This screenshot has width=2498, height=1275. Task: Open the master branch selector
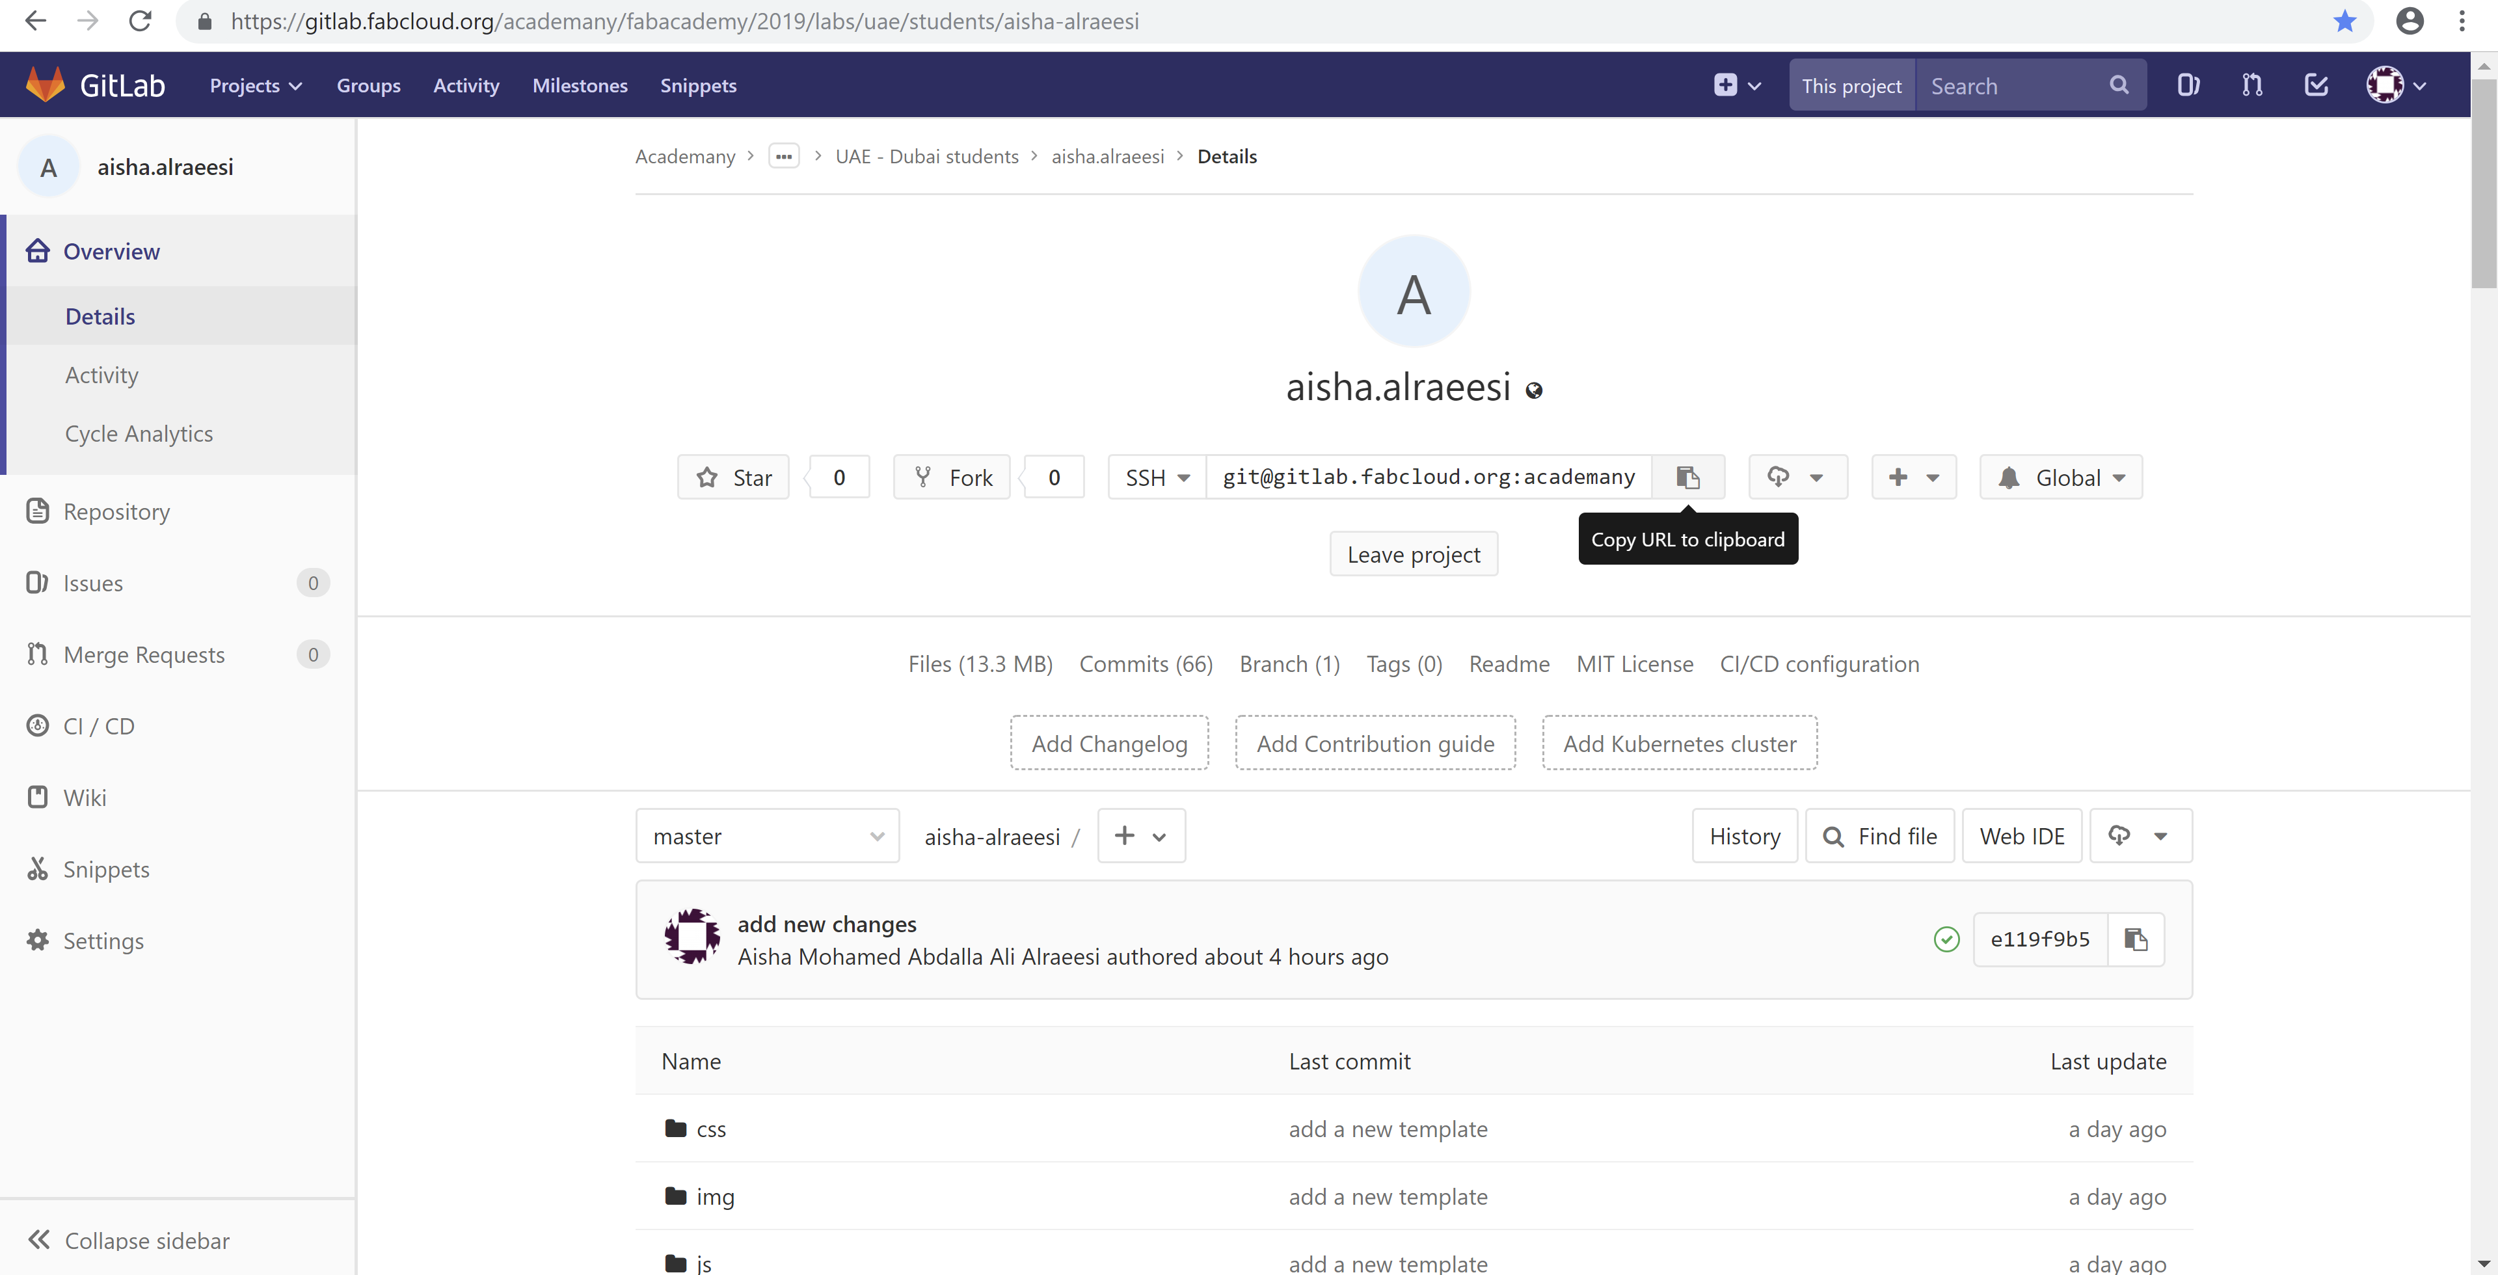click(767, 836)
